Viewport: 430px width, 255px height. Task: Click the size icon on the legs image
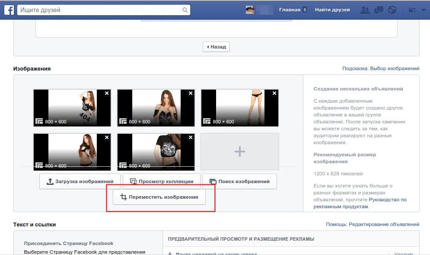(207, 121)
